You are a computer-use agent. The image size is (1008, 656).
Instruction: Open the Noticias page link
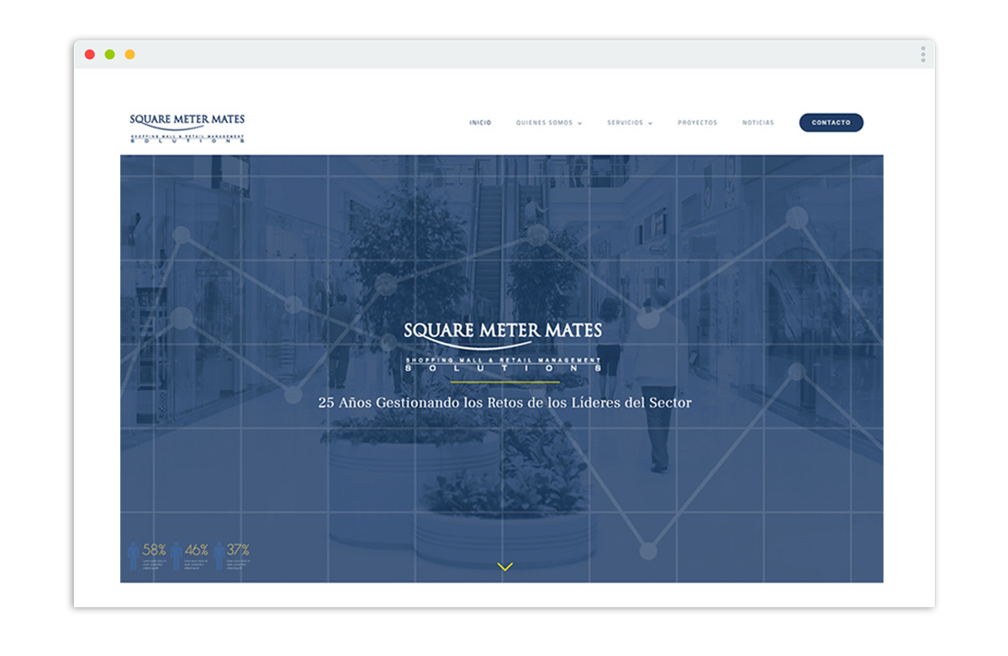click(x=757, y=123)
